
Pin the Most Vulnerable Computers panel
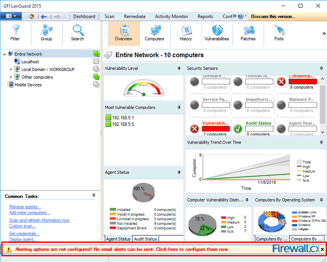coord(179,107)
